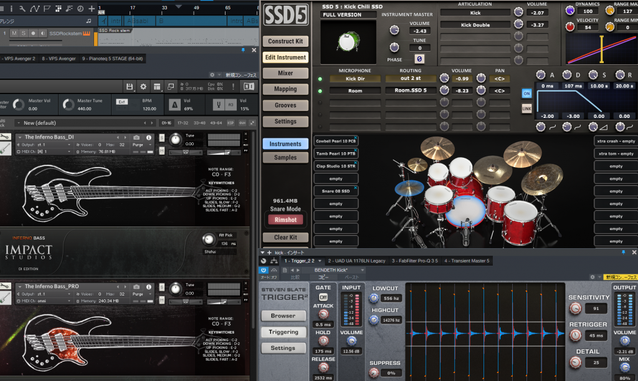Click the Trigger plugin power bypass icon
This screenshot has width=638, height=381.
264,270
